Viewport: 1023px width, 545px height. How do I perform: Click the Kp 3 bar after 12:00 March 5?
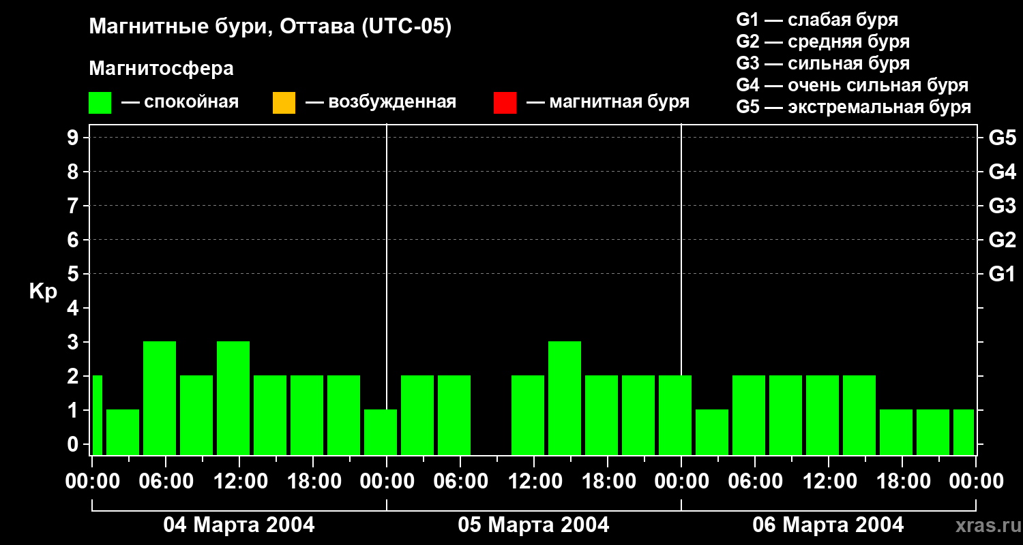tap(565, 398)
